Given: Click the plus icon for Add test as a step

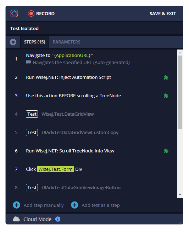Looking at the screenshot, I should pyautogui.click(x=74, y=205).
